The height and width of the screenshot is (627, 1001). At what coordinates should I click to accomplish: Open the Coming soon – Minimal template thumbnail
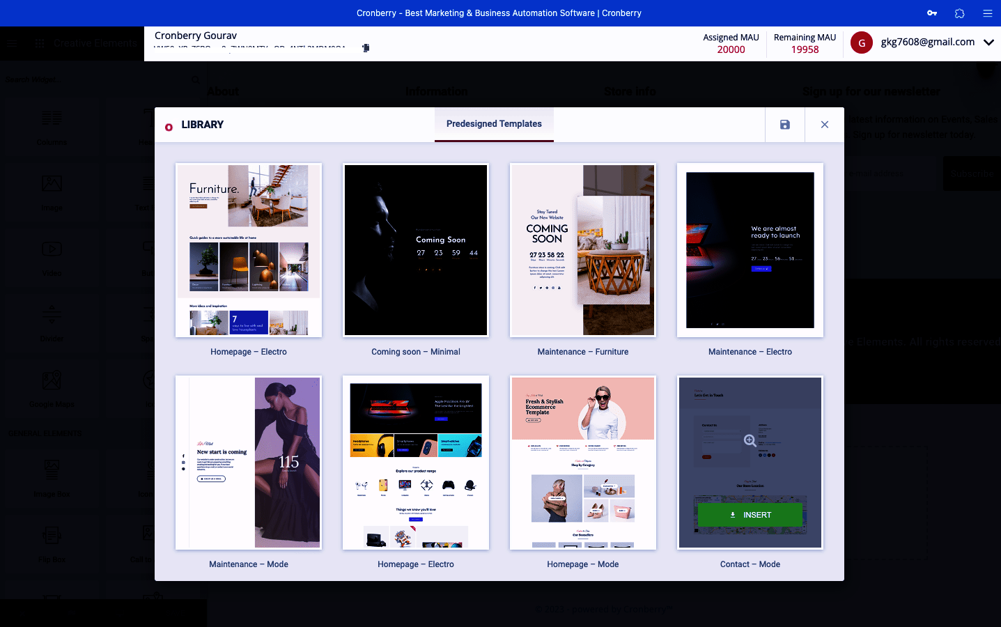click(415, 250)
